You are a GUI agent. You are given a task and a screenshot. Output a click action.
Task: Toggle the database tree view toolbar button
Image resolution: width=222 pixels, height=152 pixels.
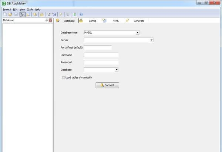tap(23, 14)
